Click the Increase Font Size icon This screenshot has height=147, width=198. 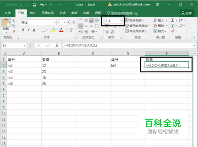click(x=69, y=23)
